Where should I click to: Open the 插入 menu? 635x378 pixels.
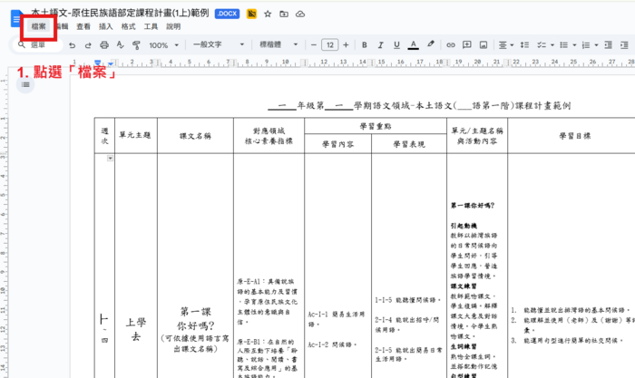point(106,27)
